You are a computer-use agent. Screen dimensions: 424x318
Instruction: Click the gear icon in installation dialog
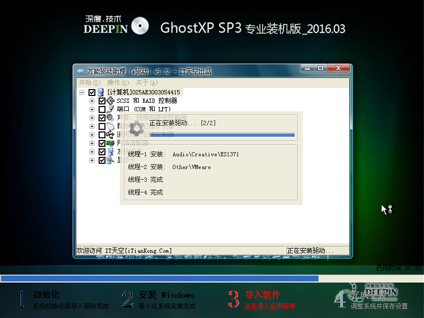[136, 127]
